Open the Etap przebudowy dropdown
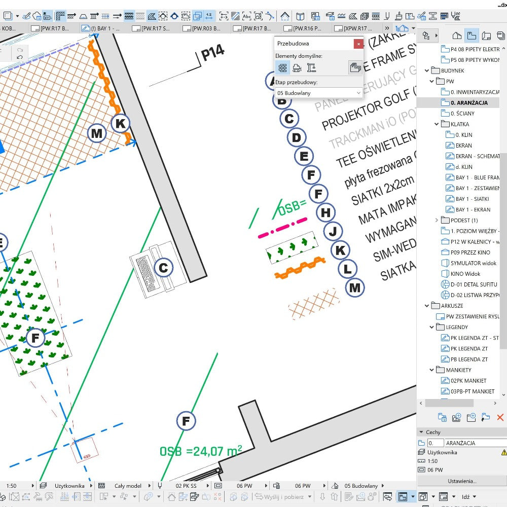507x507 pixels. tap(319, 93)
